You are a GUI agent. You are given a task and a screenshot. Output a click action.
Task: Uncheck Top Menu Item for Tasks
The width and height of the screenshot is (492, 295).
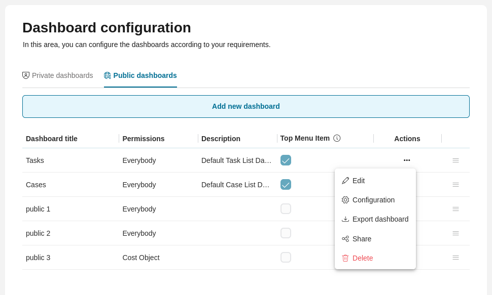pyautogui.click(x=286, y=160)
